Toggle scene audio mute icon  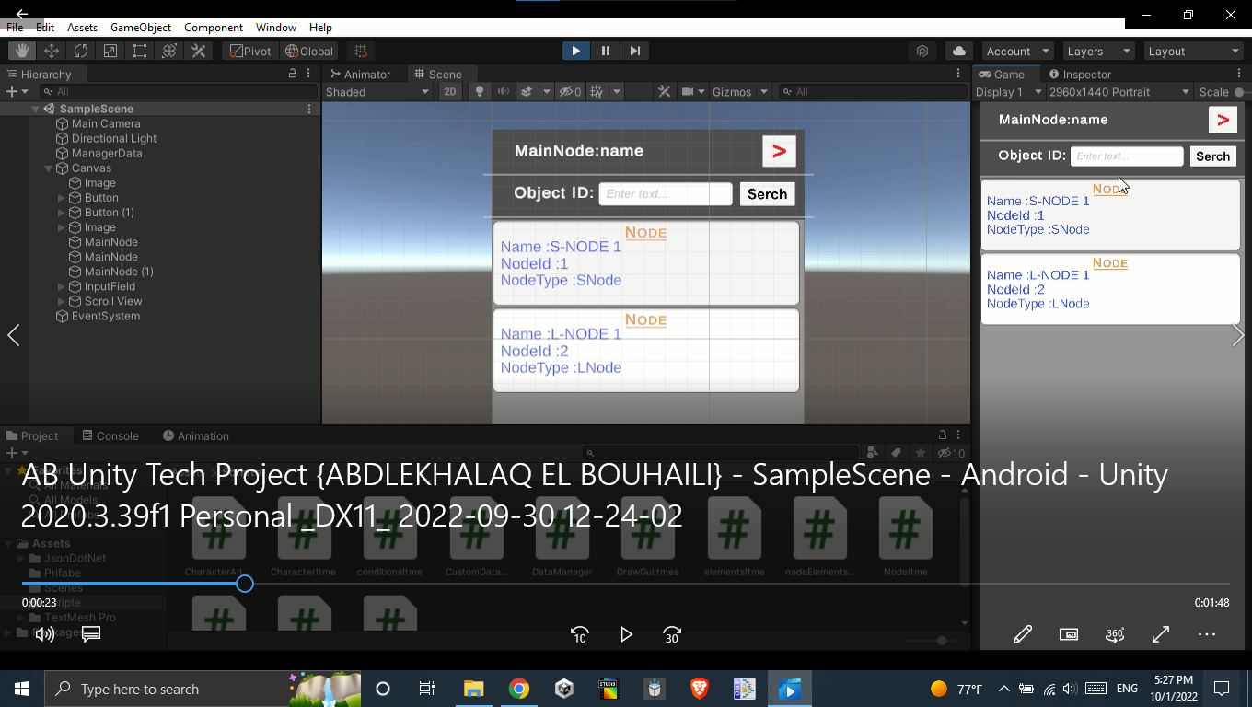point(504,92)
